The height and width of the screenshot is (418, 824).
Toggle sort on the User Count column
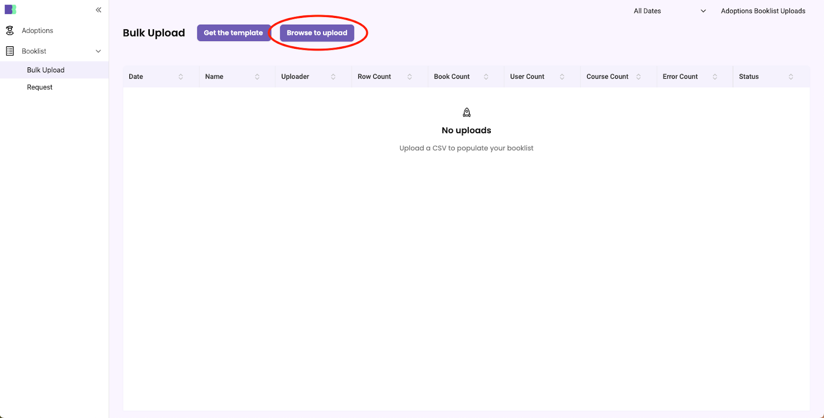[562, 77]
